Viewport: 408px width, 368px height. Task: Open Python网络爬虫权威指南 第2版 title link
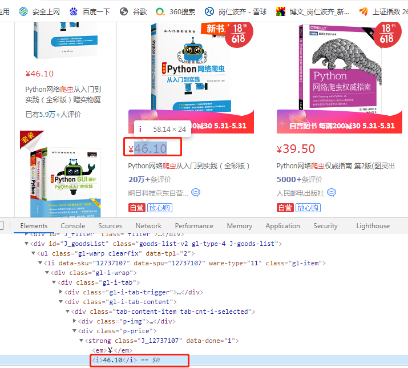click(x=336, y=166)
